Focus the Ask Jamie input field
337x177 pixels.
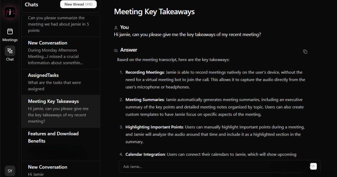click(x=215, y=166)
